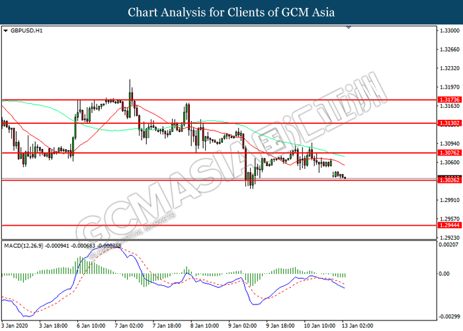463x331 pixels.
Task: Click the 0.00207 MACD scale value
Action: 448,245
